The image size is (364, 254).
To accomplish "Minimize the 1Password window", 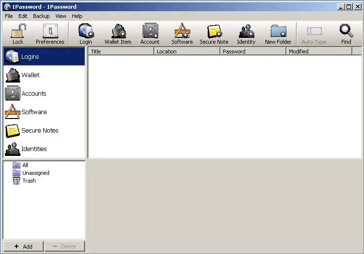I will tap(341, 7).
